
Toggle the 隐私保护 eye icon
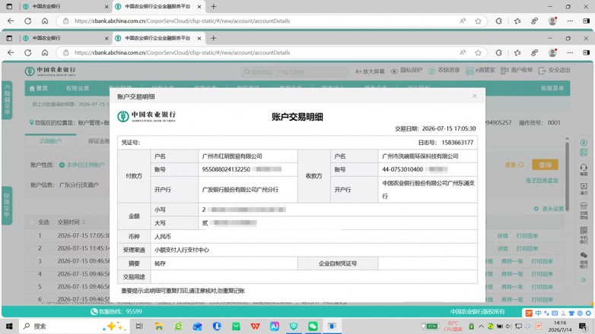pos(394,71)
